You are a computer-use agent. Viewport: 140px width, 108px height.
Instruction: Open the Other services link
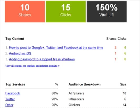tap(9, 105)
